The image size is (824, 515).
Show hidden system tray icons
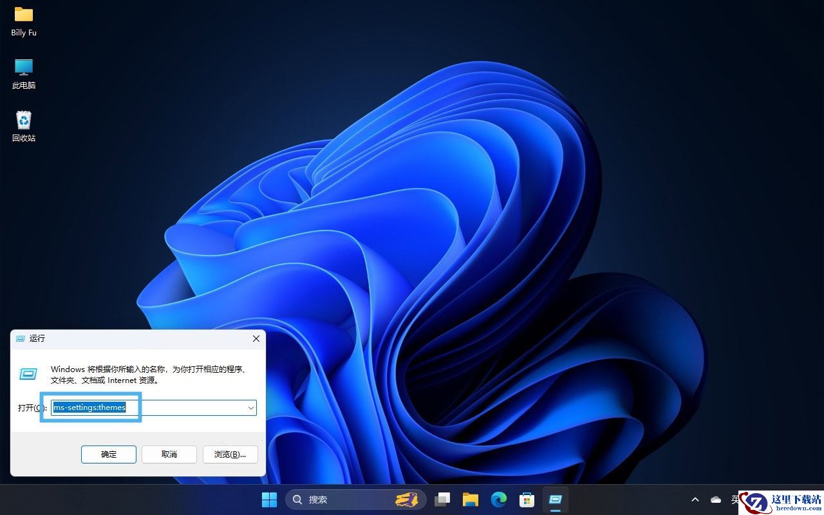click(695, 500)
